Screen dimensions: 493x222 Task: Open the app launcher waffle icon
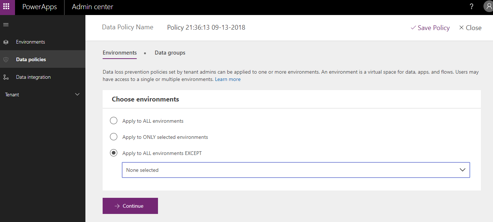(6, 7)
